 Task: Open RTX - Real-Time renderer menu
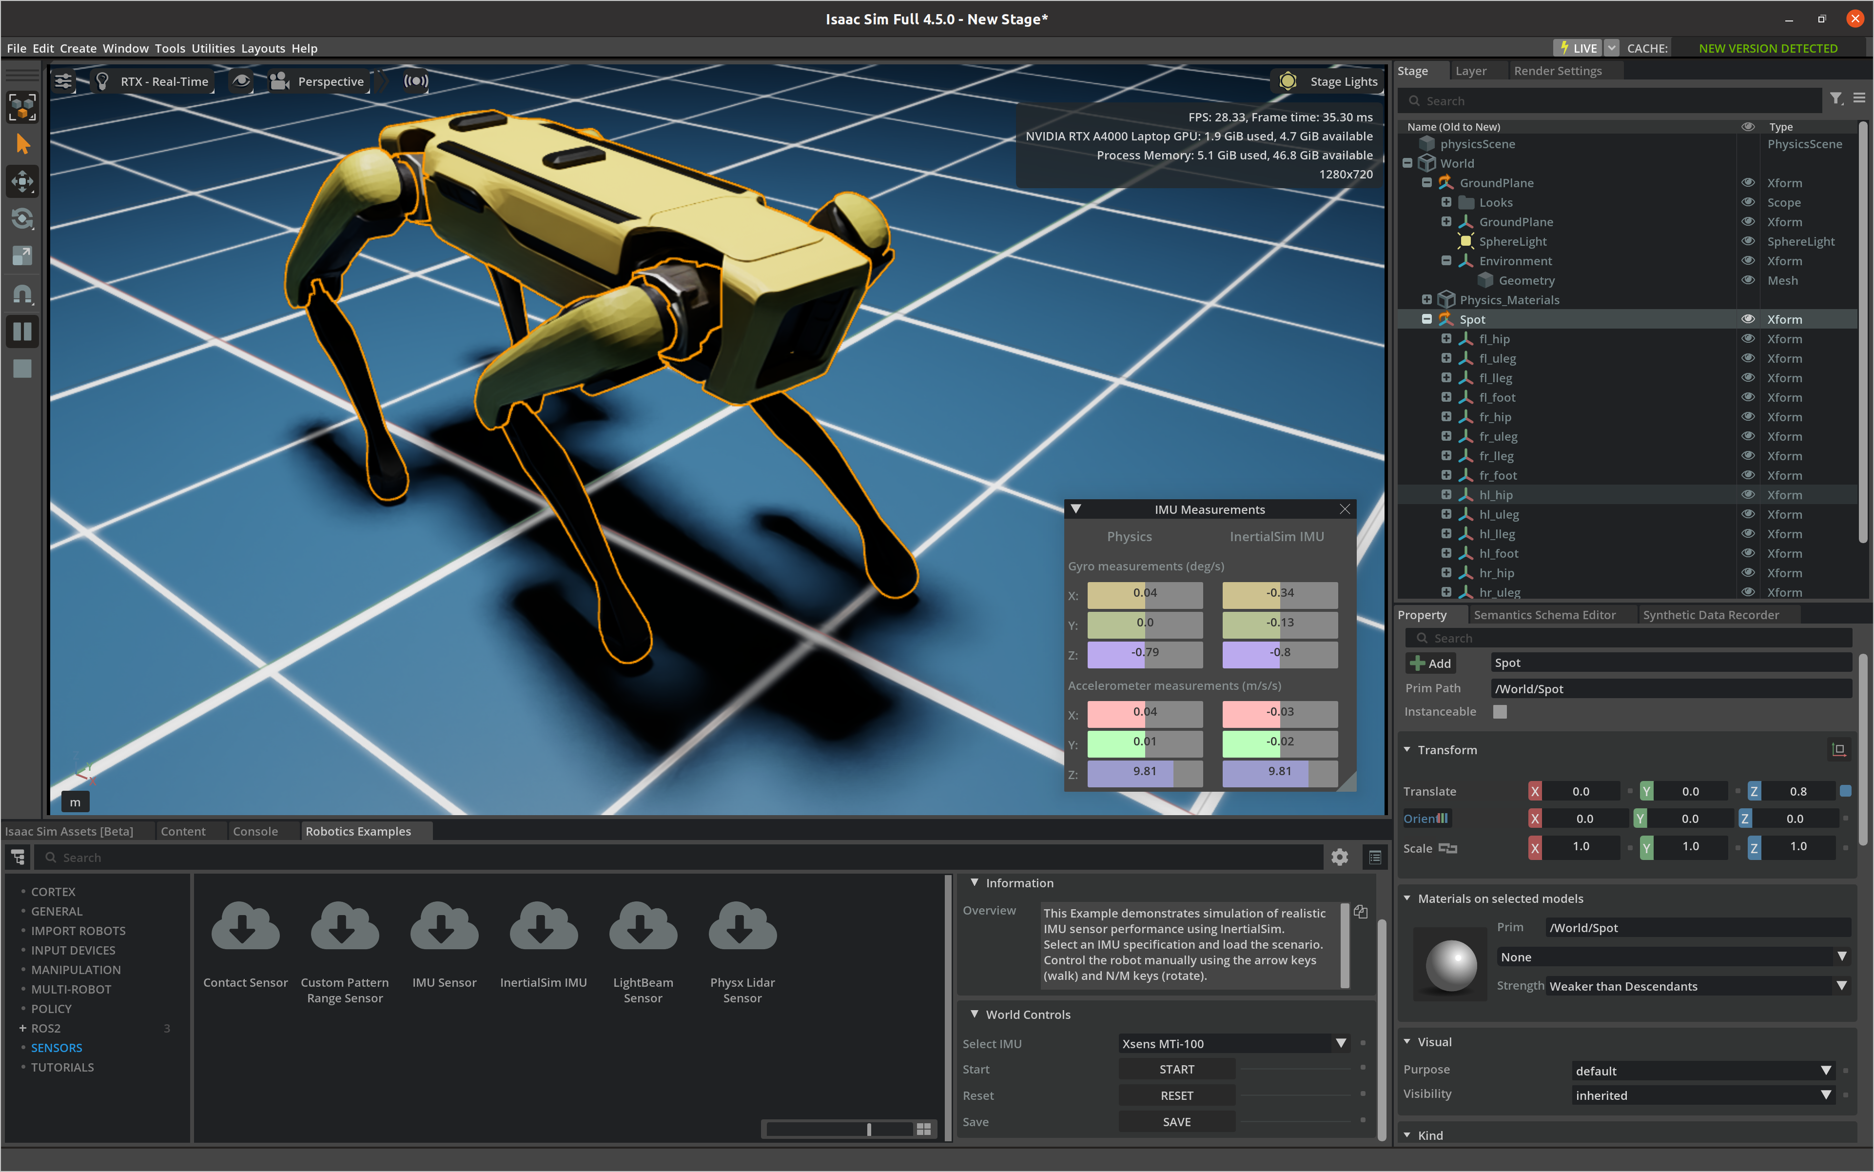(153, 81)
